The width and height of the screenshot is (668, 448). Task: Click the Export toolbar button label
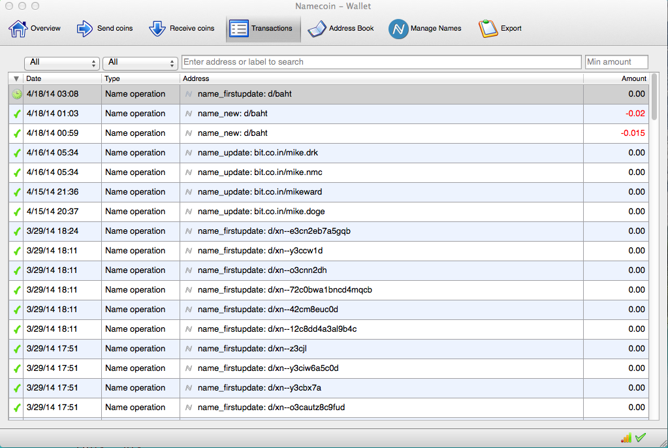(x=511, y=29)
